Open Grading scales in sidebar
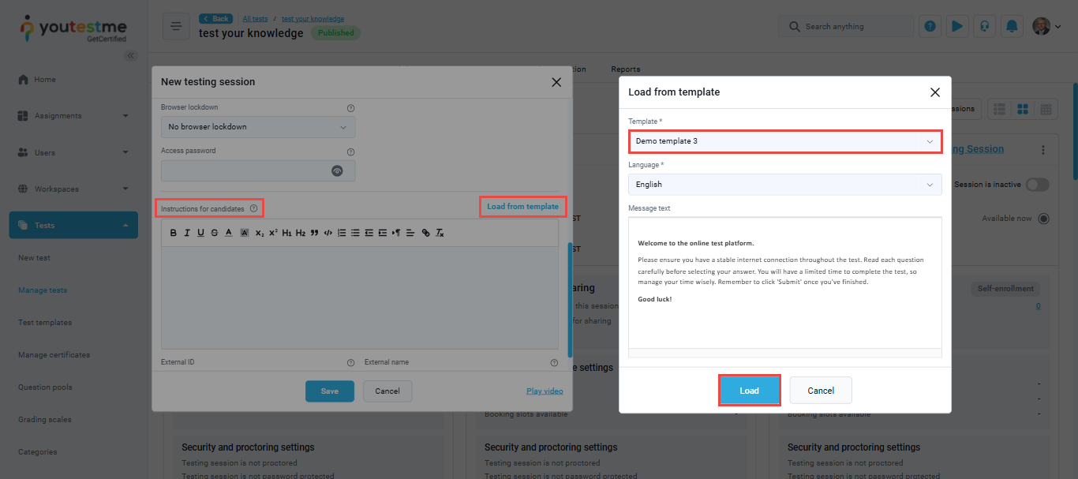1078x479 pixels. point(43,420)
